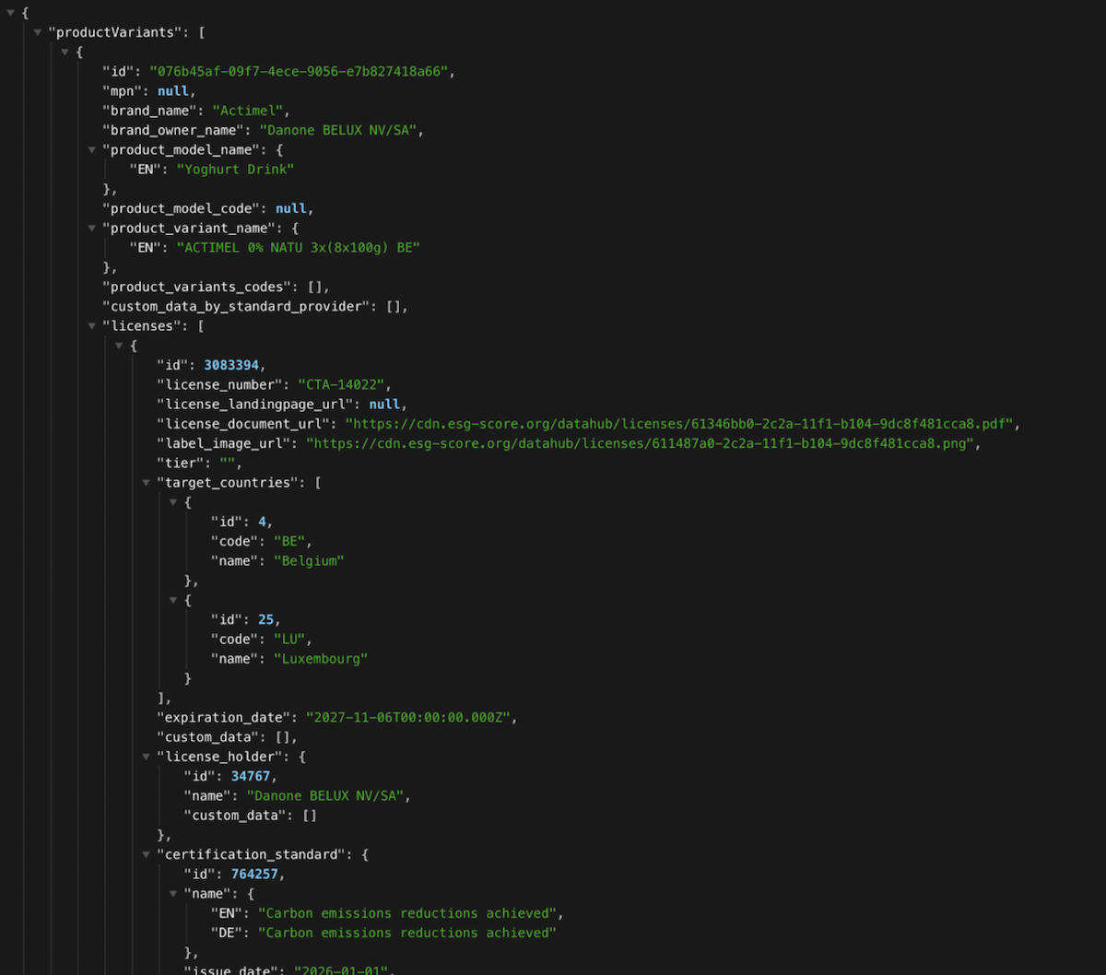Click the DE "Carbon emissions reductions achieved" value
The height and width of the screenshot is (975, 1106).
pyautogui.click(x=406, y=933)
